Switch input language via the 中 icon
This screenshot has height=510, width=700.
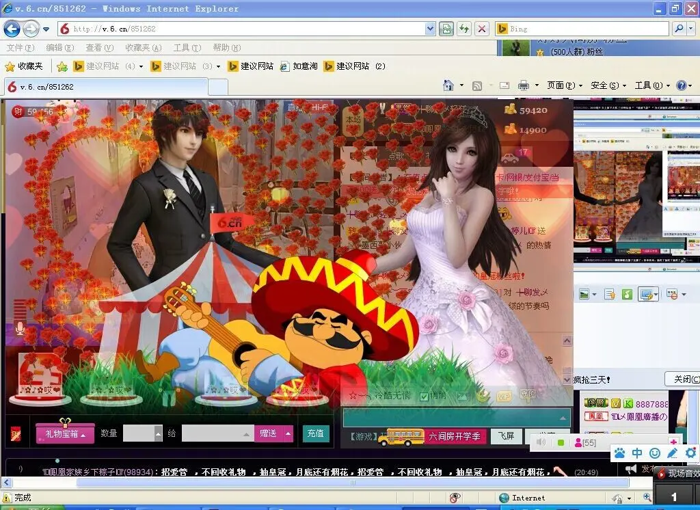tap(637, 453)
